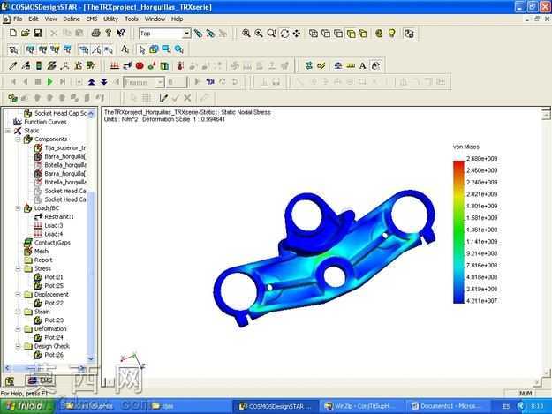
Task: Click the Contact/Gaps tree icon
Action: coord(28,243)
